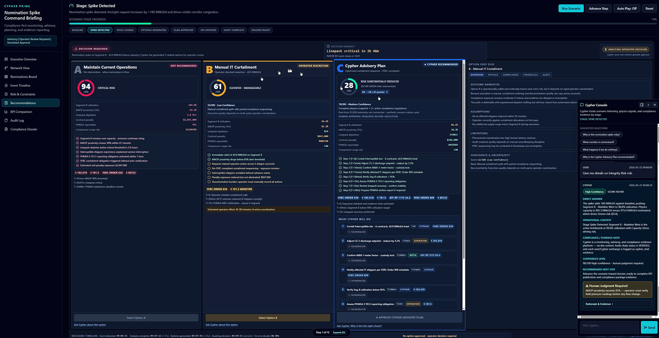Toggle 'Interruptible shippers curtailed without advance notice' circle
Image resolution: width=659 pixels, height=338 pixels.
tap(209, 173)
